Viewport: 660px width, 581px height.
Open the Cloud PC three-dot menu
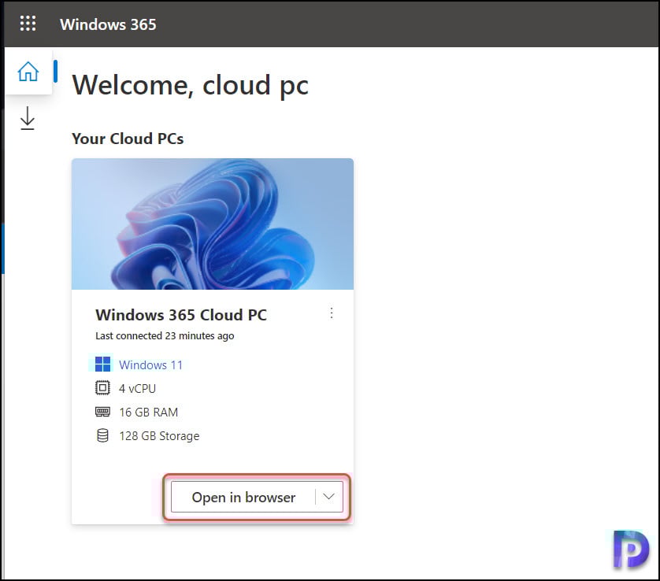[x=332, y=313]
